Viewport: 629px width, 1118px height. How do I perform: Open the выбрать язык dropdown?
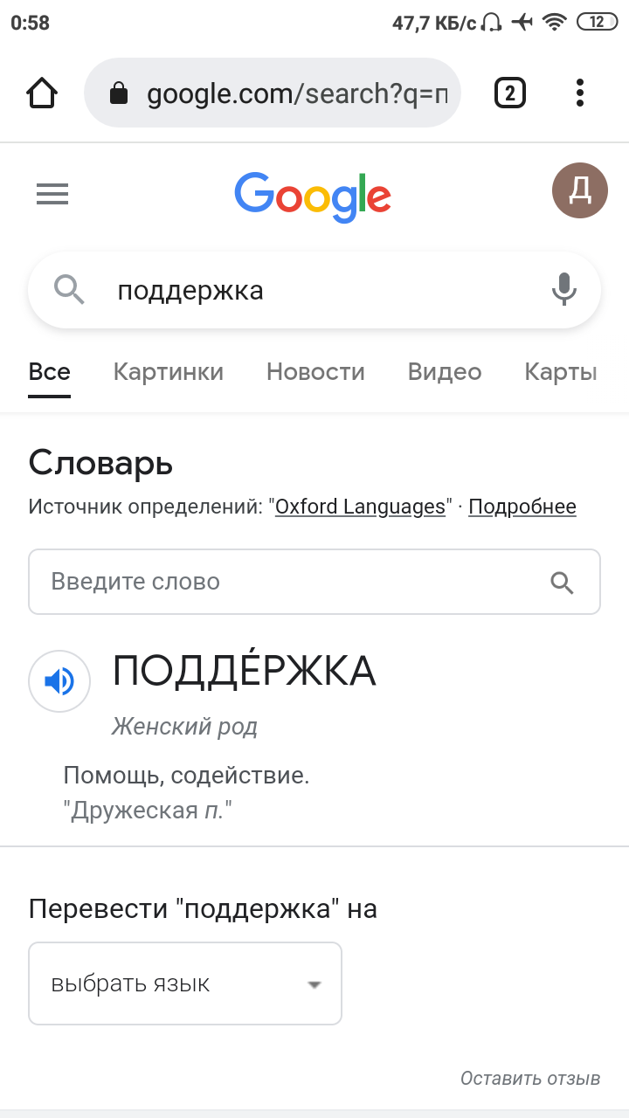pyautogui.click(x=185, y=983)
